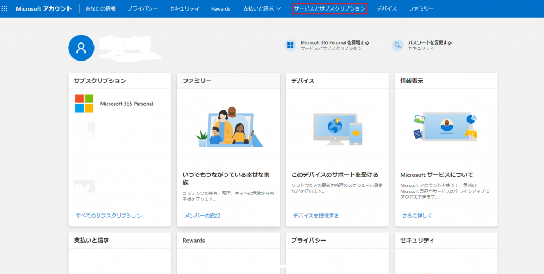The width and height of the screenshot is (544, 274).
Task: Click the user profile avatar icon
Action: tap(81, 48)
